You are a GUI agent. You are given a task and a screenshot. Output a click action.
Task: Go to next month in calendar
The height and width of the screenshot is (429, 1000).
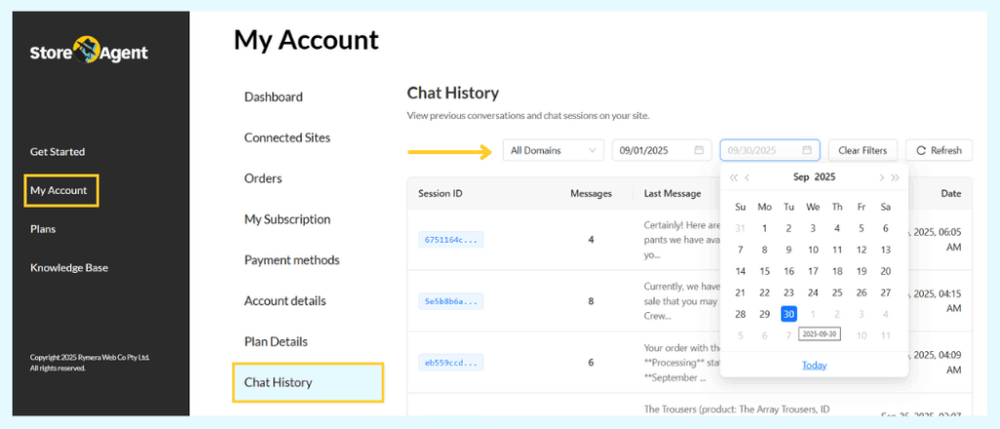881,177
